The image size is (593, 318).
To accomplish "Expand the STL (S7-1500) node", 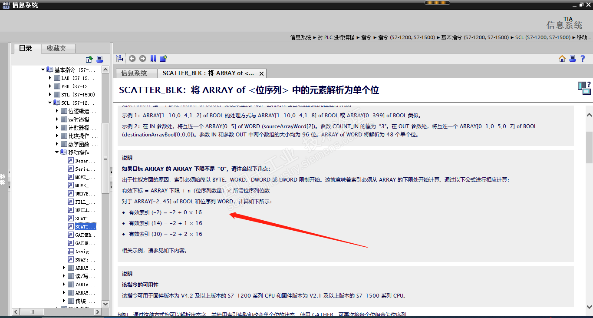I will (50, 95).
